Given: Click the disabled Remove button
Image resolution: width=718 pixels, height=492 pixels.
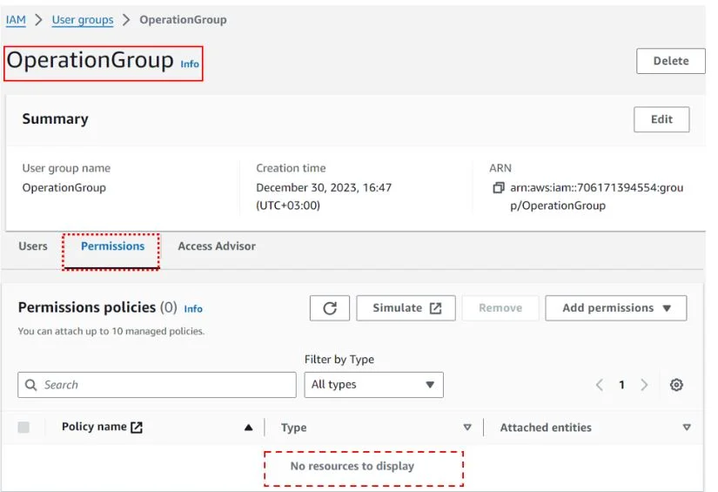Looking at the screenshot, I should click(500, 308).
